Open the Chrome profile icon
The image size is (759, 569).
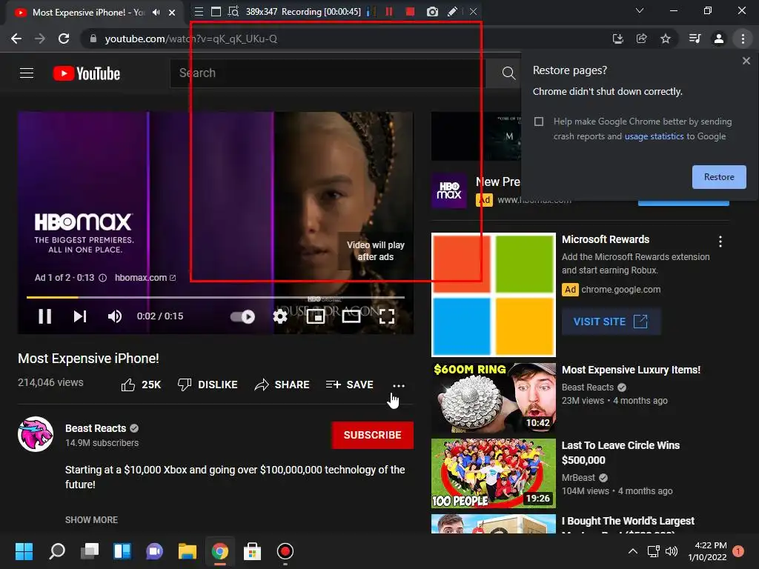pos(719,39)
